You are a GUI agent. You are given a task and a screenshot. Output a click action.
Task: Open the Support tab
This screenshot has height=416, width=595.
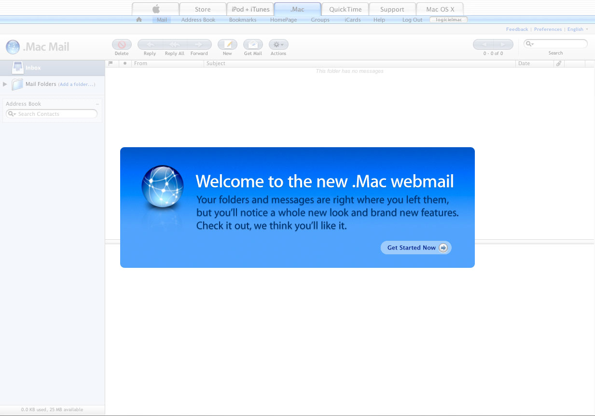pyautogui.click(x=392, y=9)
